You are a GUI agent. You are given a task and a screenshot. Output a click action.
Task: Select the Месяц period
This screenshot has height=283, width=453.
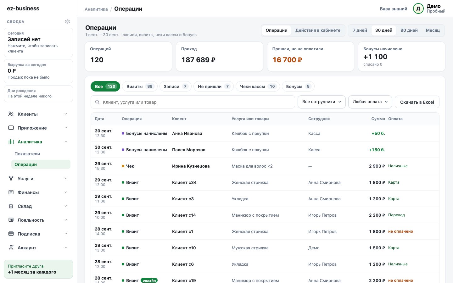(x=433, y=31)
